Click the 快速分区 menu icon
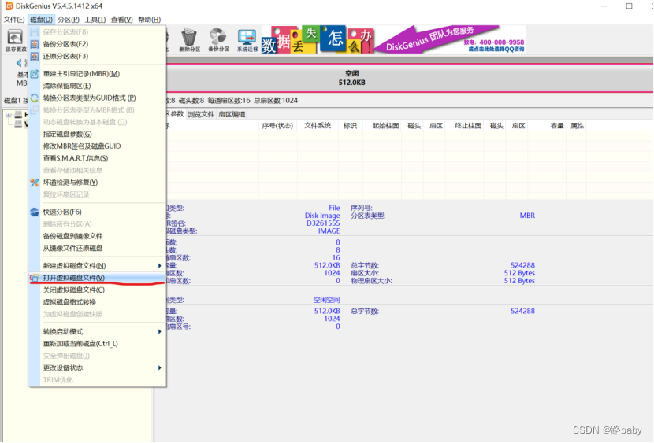The image size is (654, 443). click(x=35, y=212)
